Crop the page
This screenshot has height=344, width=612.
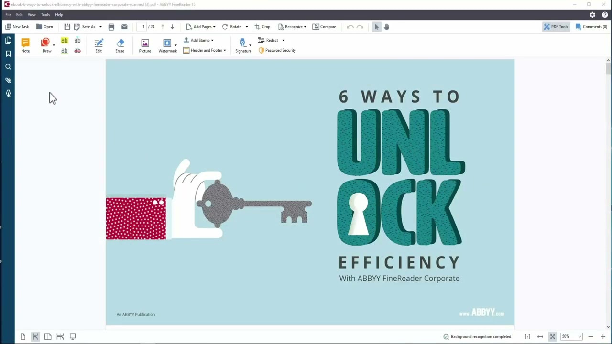point(262,27)
